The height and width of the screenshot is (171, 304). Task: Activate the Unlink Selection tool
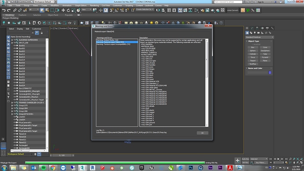click(x=20, y=10)
